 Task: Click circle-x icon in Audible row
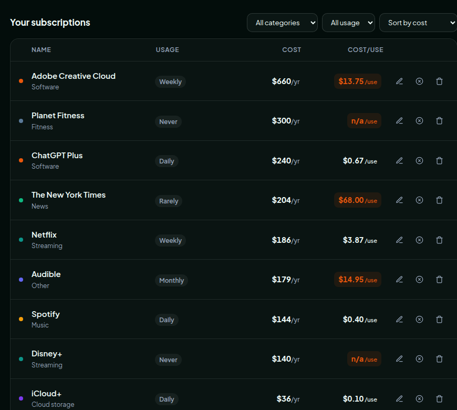click(419, 280)
